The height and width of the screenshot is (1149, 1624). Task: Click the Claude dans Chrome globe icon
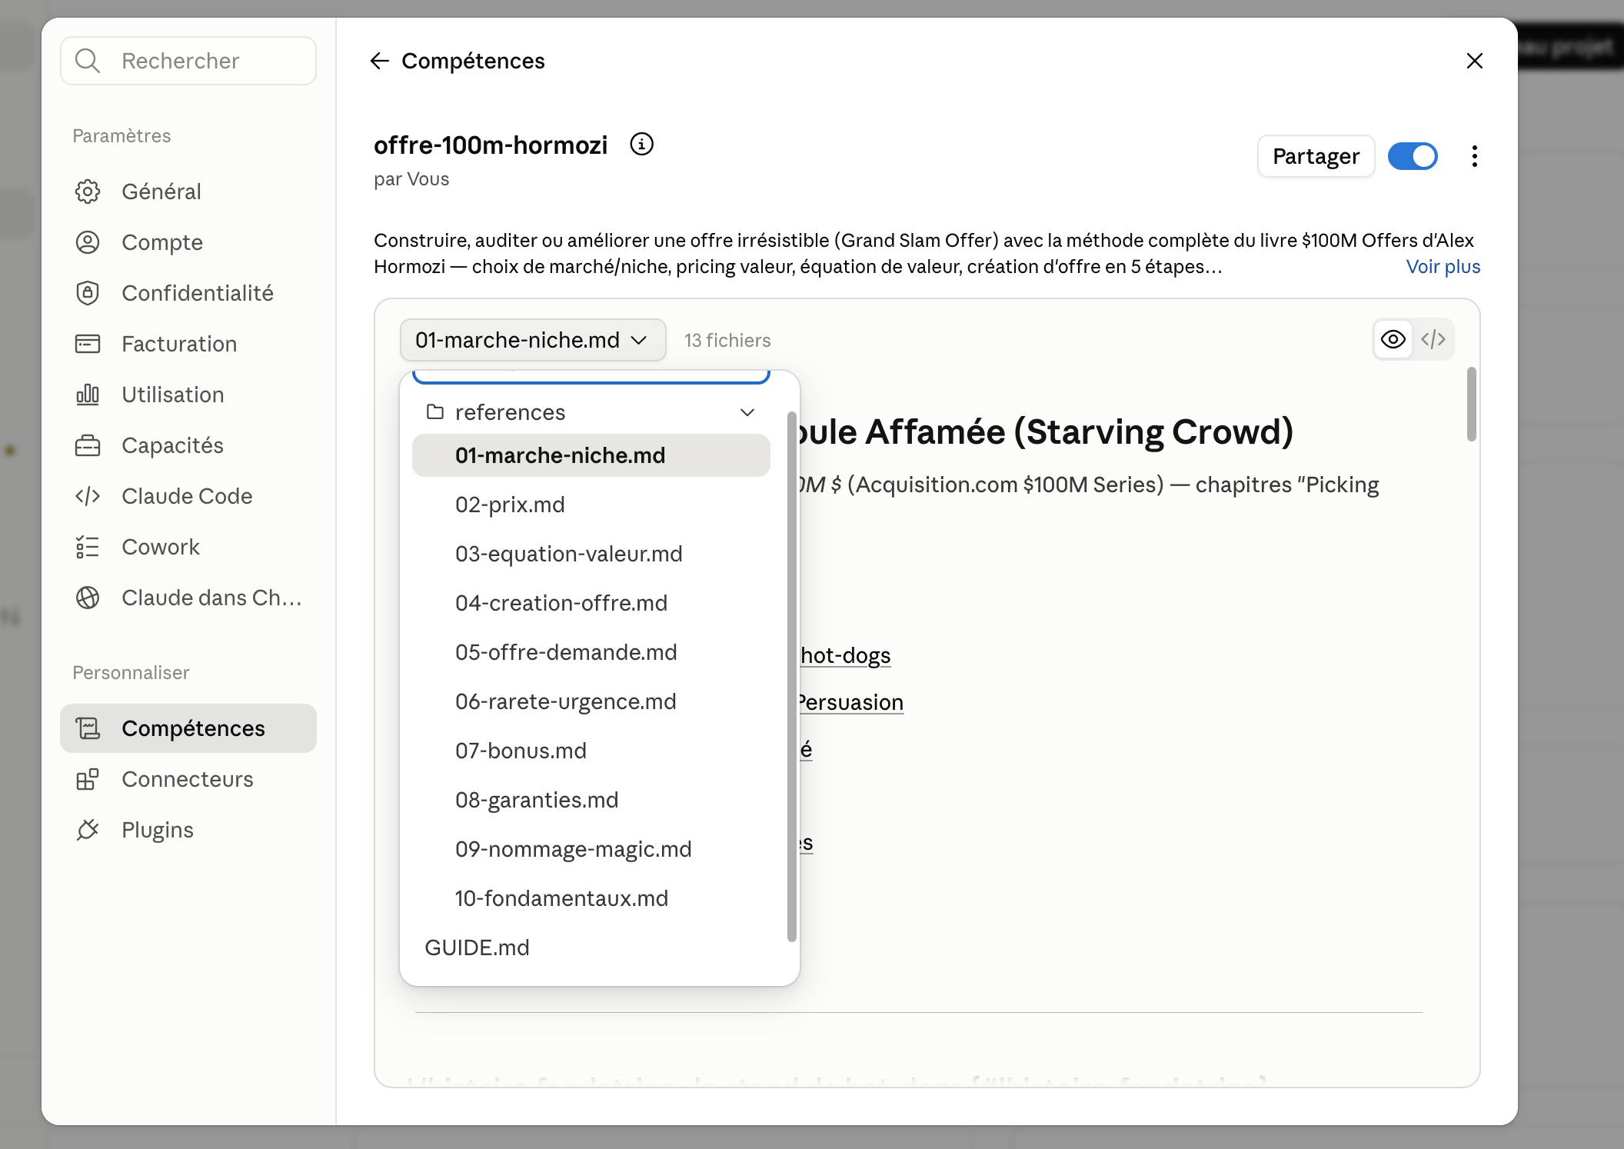88,598
